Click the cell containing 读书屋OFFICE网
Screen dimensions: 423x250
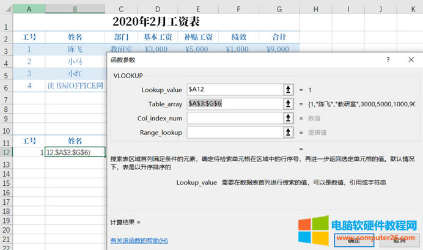point(75,86)
